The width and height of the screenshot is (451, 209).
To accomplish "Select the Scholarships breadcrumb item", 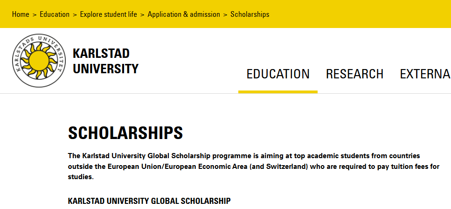I will [250, 14].
